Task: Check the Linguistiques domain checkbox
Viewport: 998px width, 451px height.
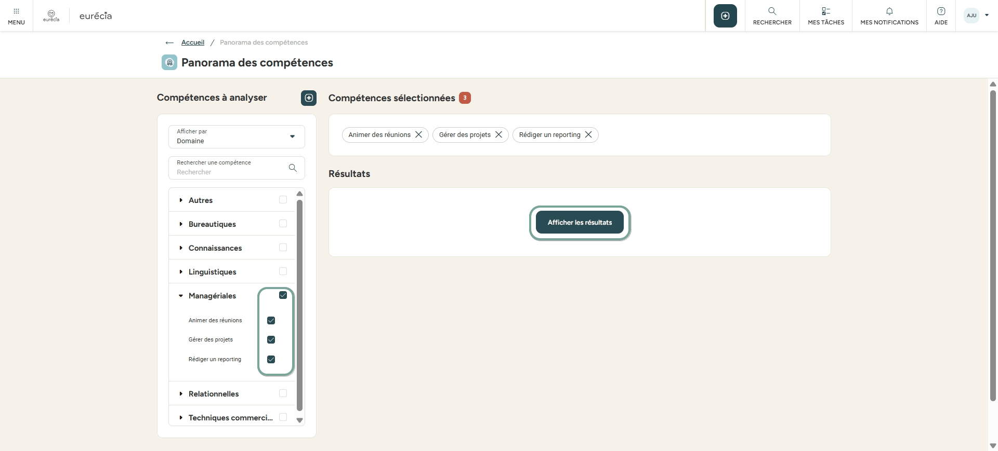Action: 283,271
